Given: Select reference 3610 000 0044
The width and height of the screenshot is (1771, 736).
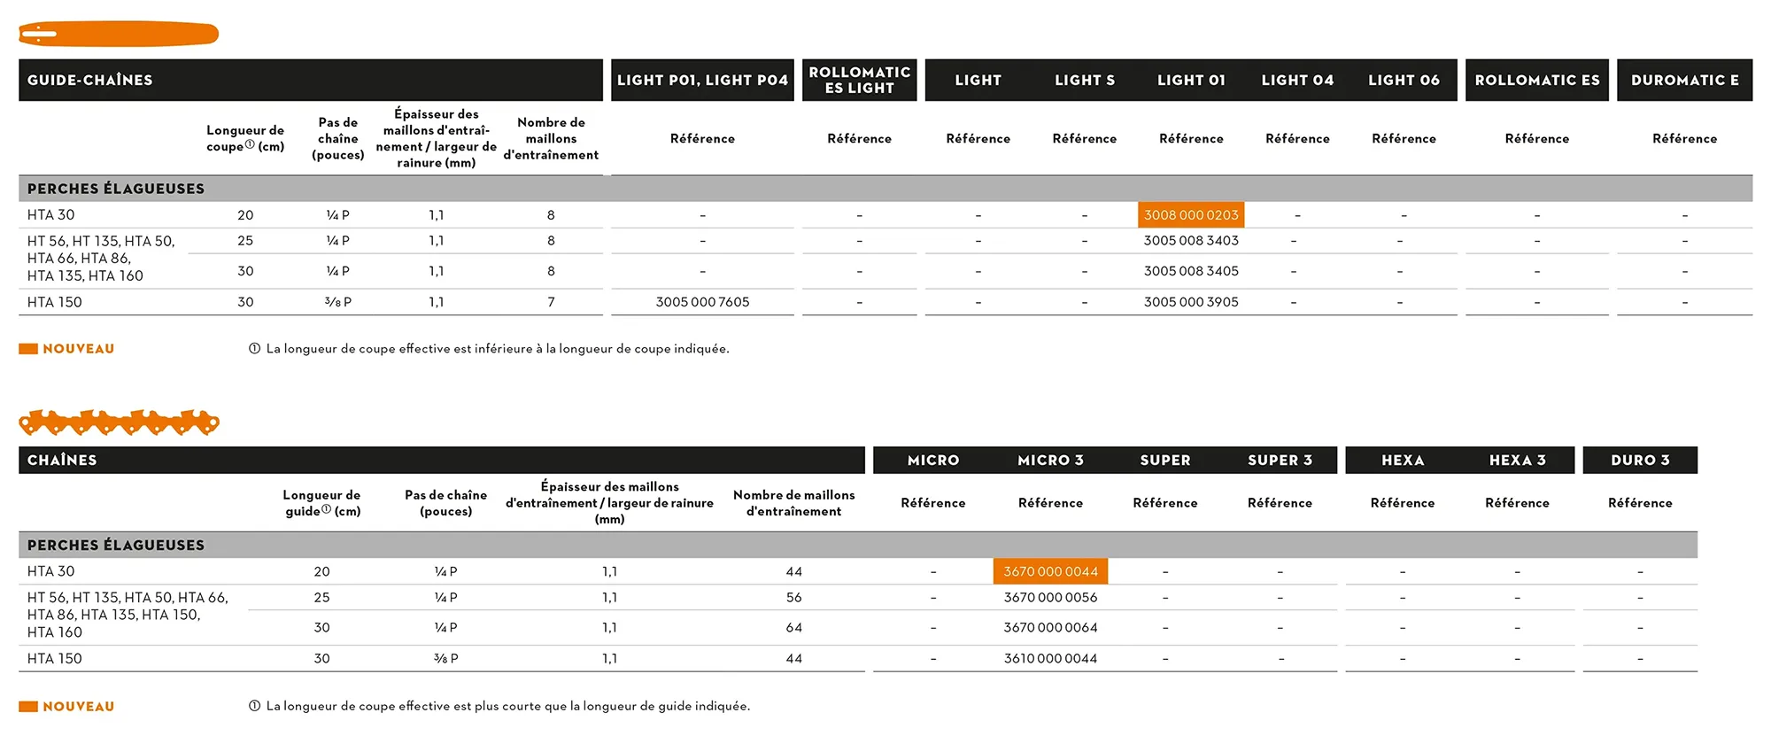Looking at the screenshot, I should [1050, 659].
